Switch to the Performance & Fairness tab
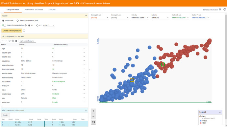227x127 pixels. 34,10
